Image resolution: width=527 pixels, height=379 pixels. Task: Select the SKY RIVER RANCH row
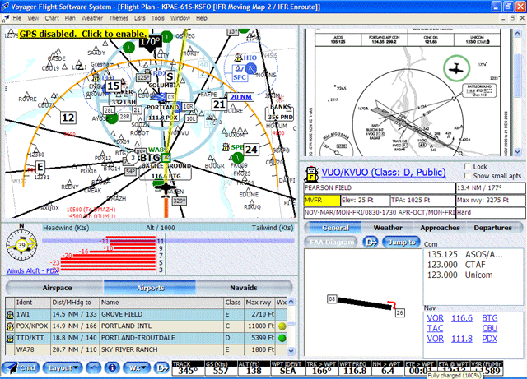click(x=147, y=349)
